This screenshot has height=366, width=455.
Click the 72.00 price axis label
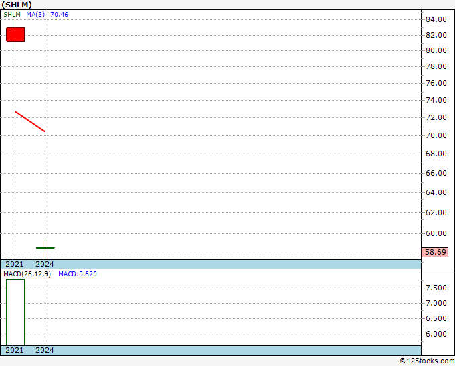(436, 118)
